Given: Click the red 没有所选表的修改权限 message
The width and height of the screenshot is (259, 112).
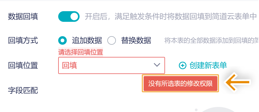Looking at the screenshot, I should (x=180, y=84).
